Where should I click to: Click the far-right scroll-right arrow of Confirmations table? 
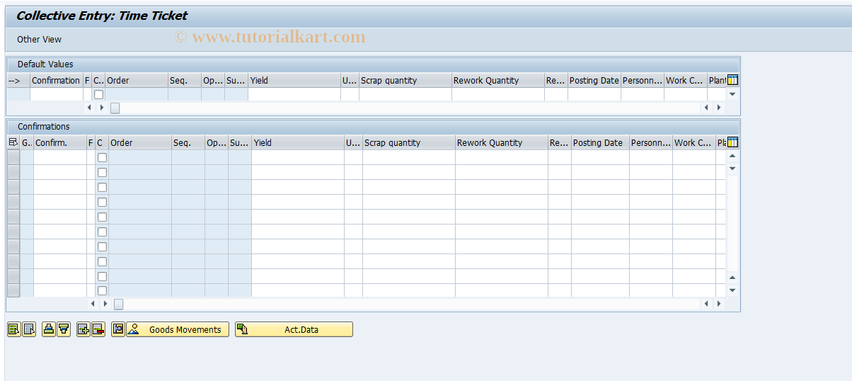click(x=718, y=304)
